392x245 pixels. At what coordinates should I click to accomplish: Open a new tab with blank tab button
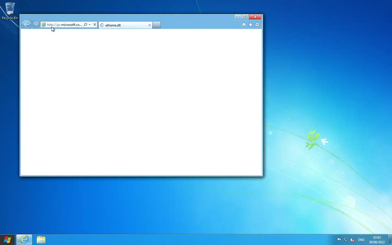[157, 25]
